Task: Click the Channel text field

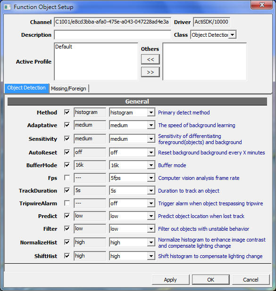Action: click(x=112, y=22)
